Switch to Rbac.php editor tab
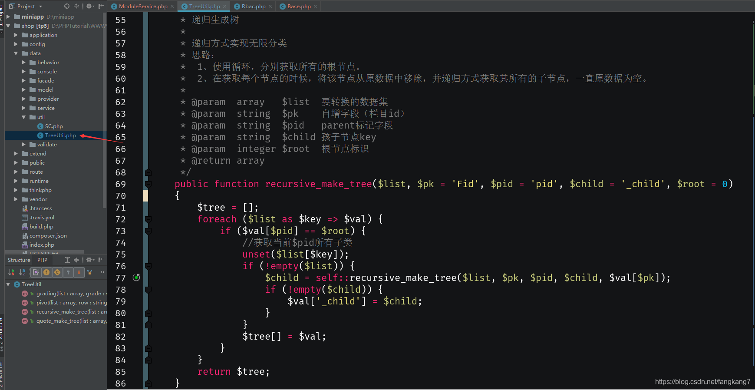 tap(254, 7)
